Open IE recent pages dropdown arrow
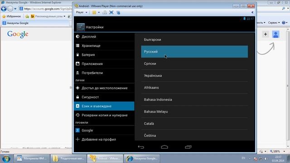290x163 pixels. (x=15, y=9)
